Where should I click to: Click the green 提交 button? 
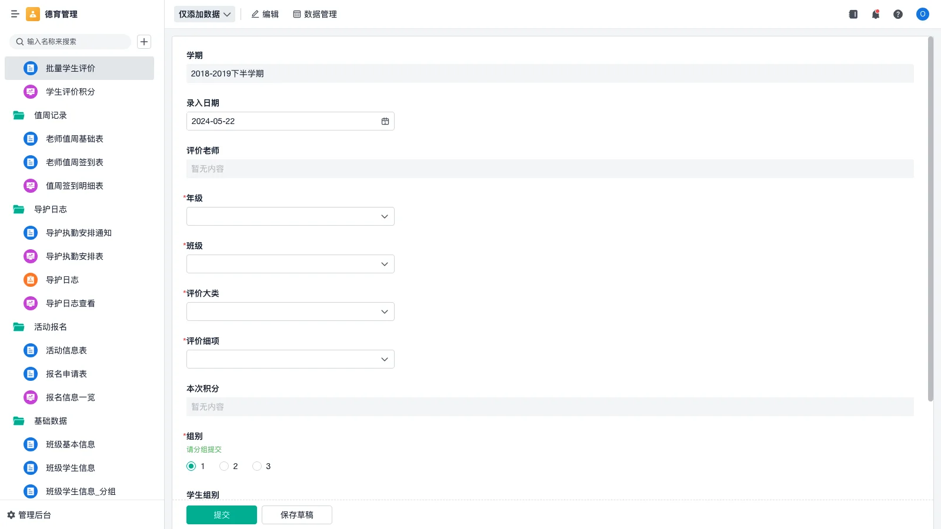point(221,515)
